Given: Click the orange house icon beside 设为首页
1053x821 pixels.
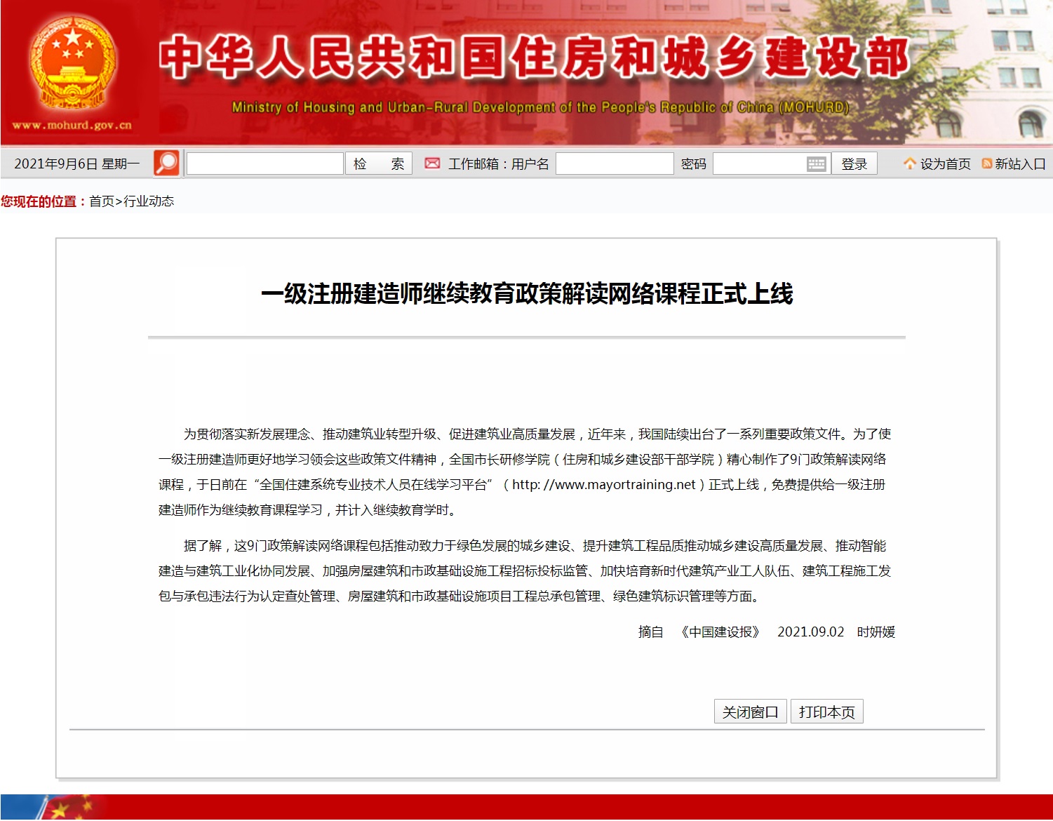Looking at the screenshot, I should pos(910,163).
